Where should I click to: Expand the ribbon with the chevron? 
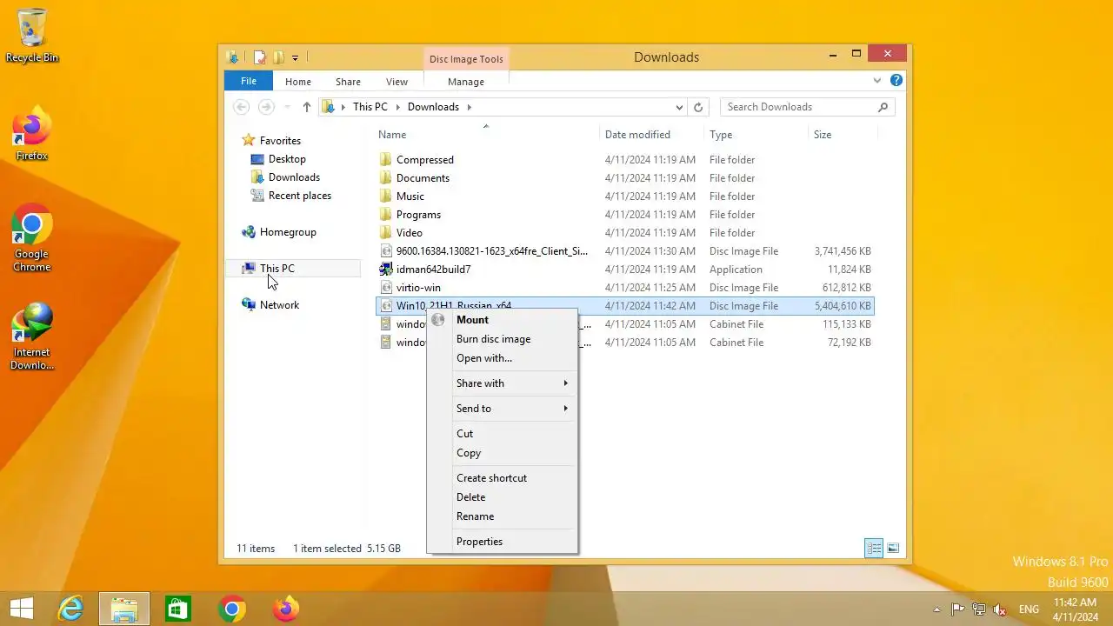(x=876, y=81)
